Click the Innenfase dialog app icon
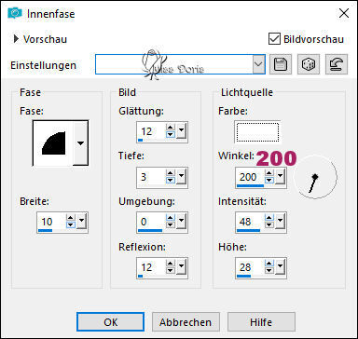The height and width of the screenshot is (339, 358). click(x=15, y=13)
